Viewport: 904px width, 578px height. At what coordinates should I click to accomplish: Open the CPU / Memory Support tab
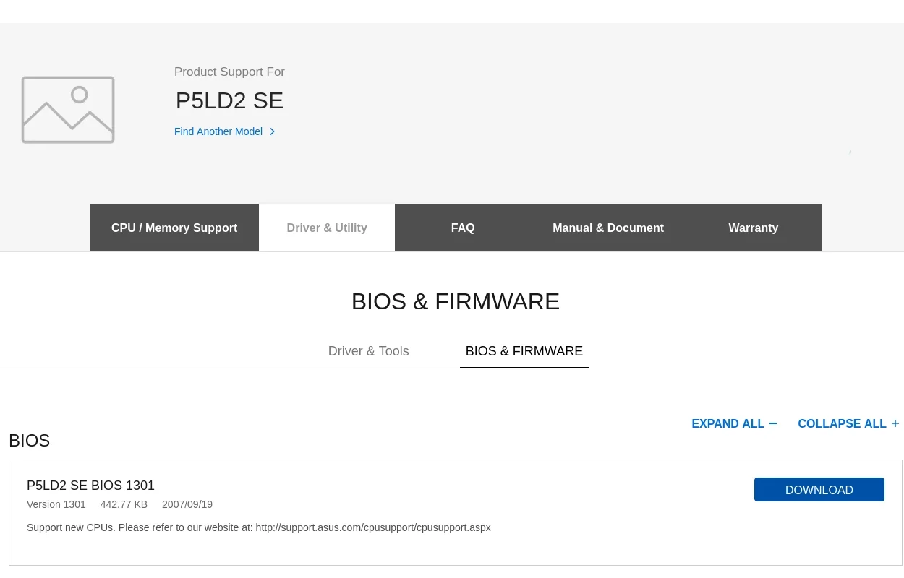tap(174, 228)
